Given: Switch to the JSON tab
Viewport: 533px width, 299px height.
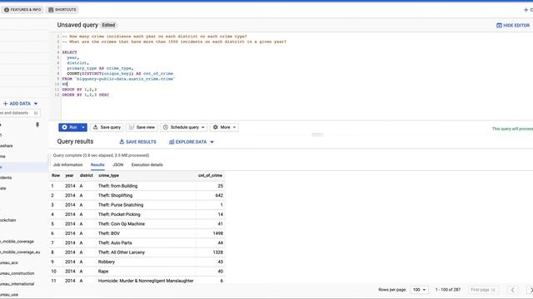Looking at the screenshot, I should click(x=118, y=164).
